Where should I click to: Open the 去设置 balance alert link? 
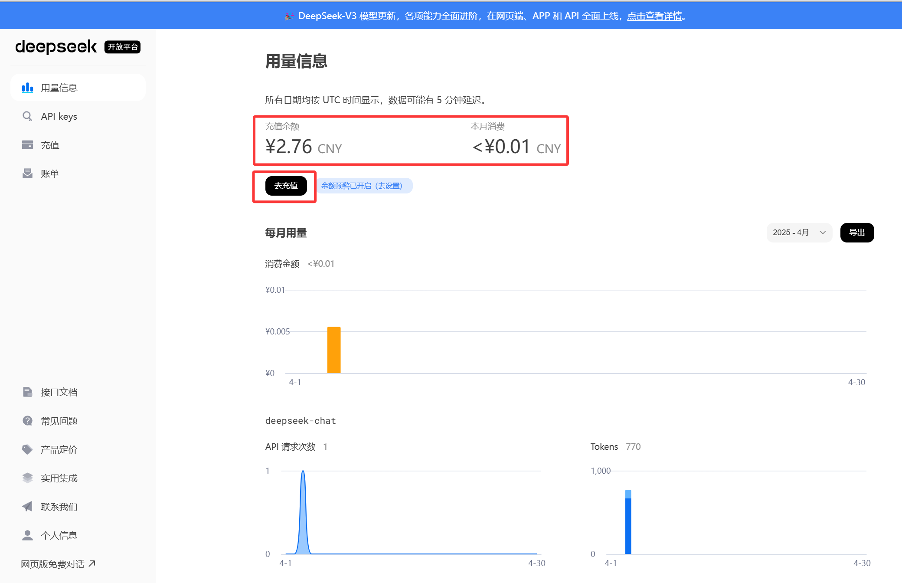coord(389,186)
